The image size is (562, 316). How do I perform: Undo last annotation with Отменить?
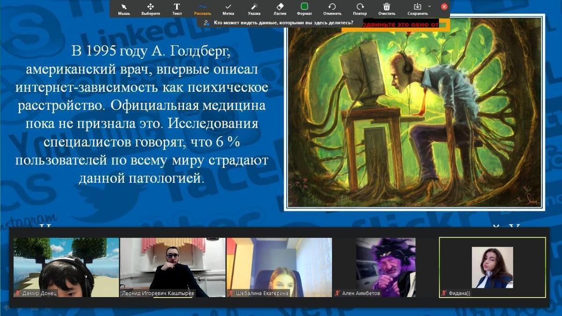click(x=332, y=8)
